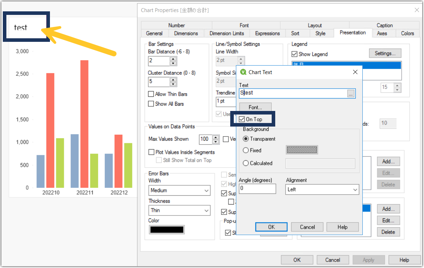
Task: Select the Fixed background radio button
Action: coord(247,150)
